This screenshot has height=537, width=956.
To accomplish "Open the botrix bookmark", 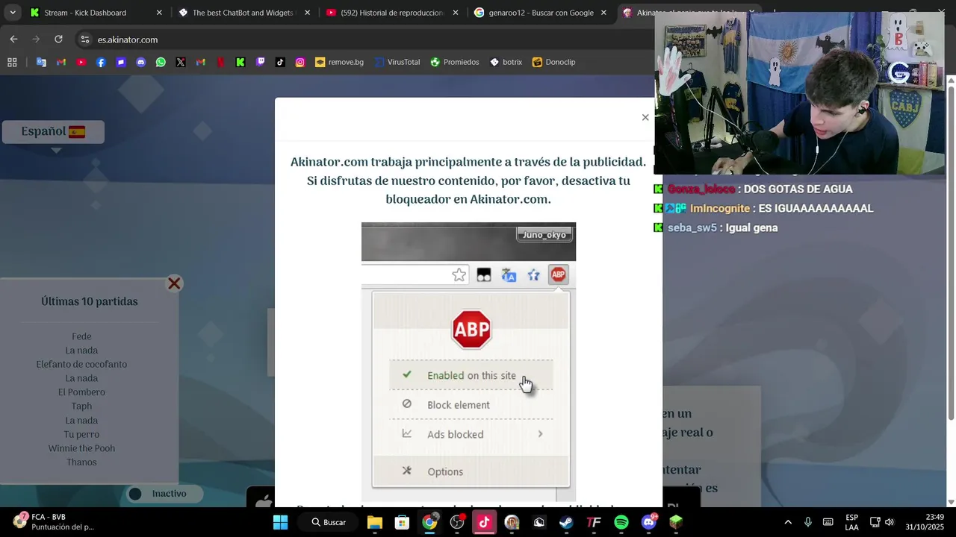I will [x=506, y=62].
